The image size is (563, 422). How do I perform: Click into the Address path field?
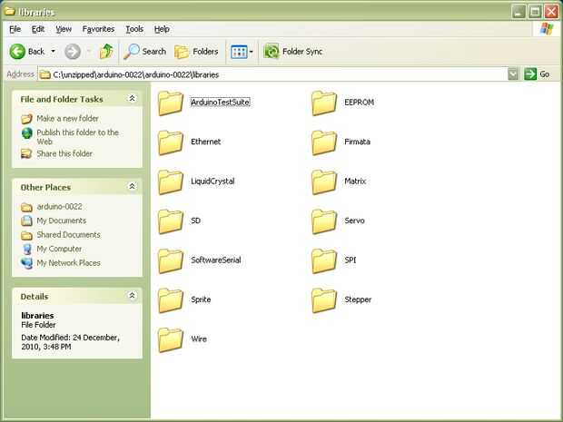click(x=273, y=74)
